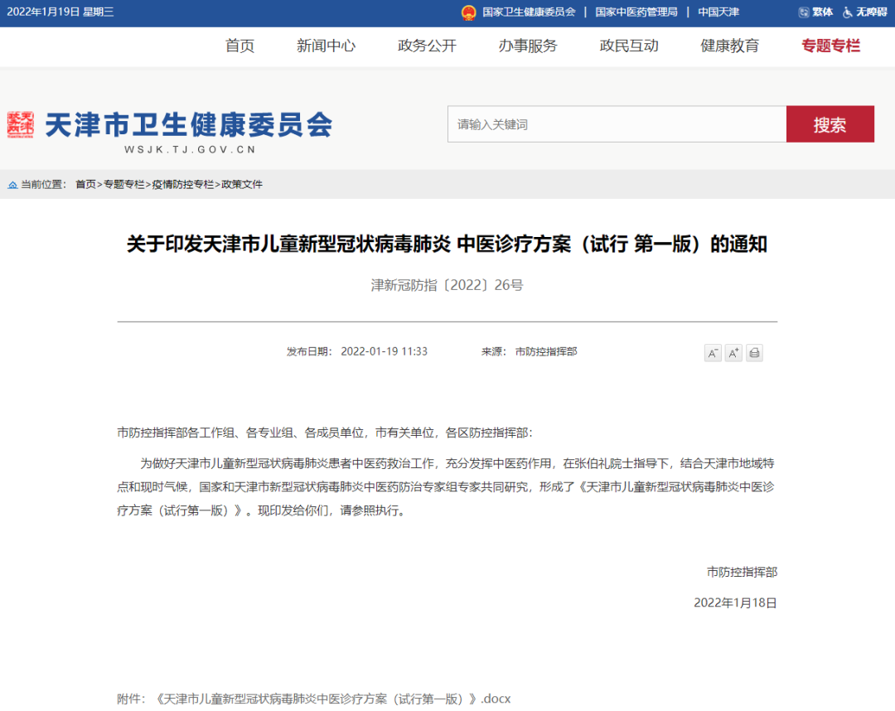Image resolution: width=895 pixels, height=711 pixels.
Task: Open the 健康教育 navigation item
Action: coord(729,46)
